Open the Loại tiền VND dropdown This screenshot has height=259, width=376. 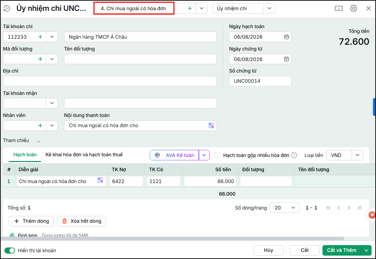coord(357,155)
